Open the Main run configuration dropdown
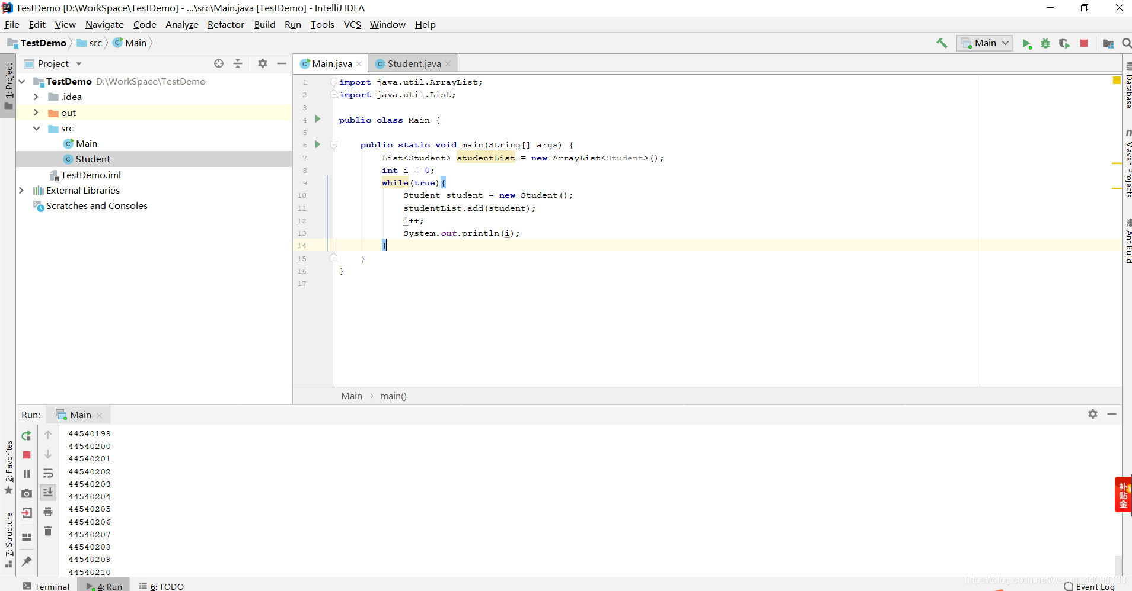The height and width of the screenshot is (591, 1132). click(984, 43)
